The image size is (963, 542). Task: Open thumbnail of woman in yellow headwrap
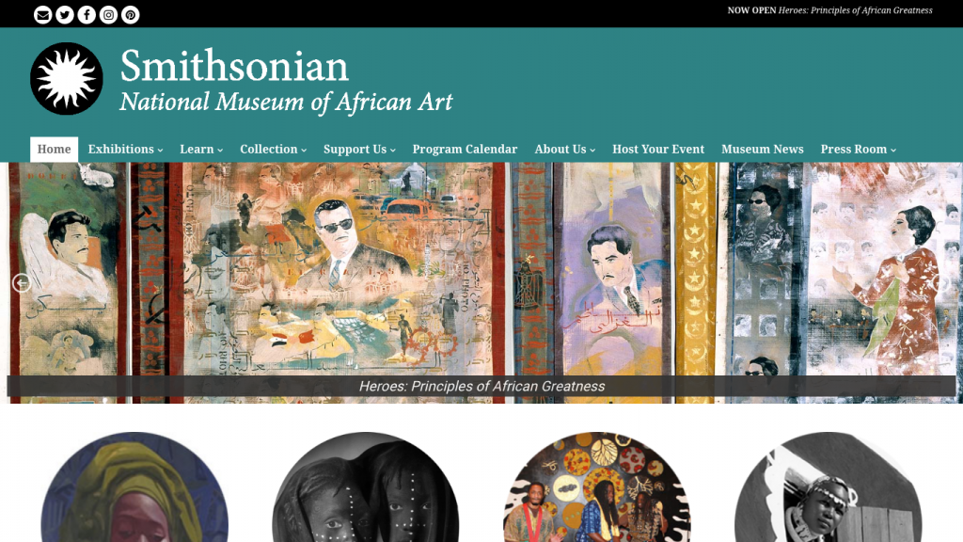pos(134,487)
